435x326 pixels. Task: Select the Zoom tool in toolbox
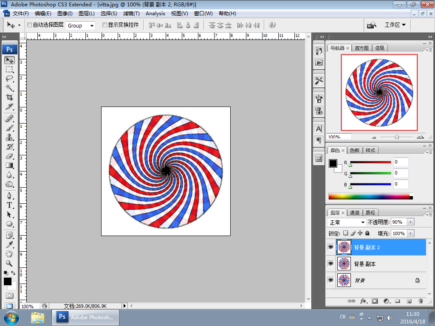click(x=9, y=264)
